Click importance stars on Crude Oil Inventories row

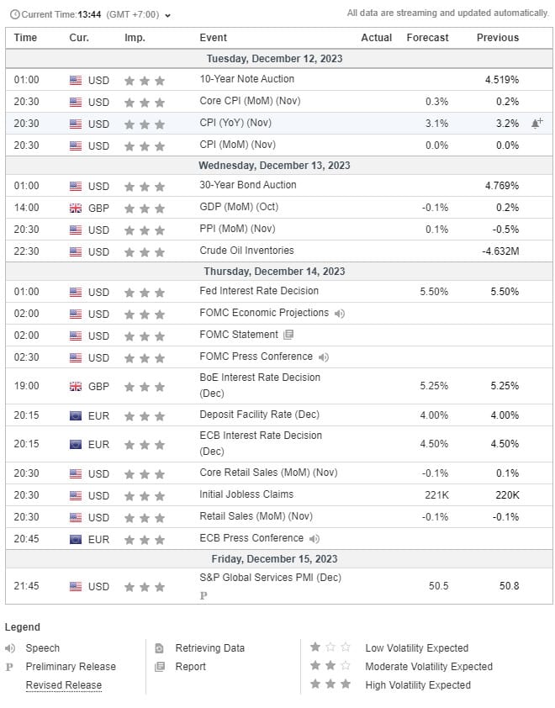click(x=144, y=251)
